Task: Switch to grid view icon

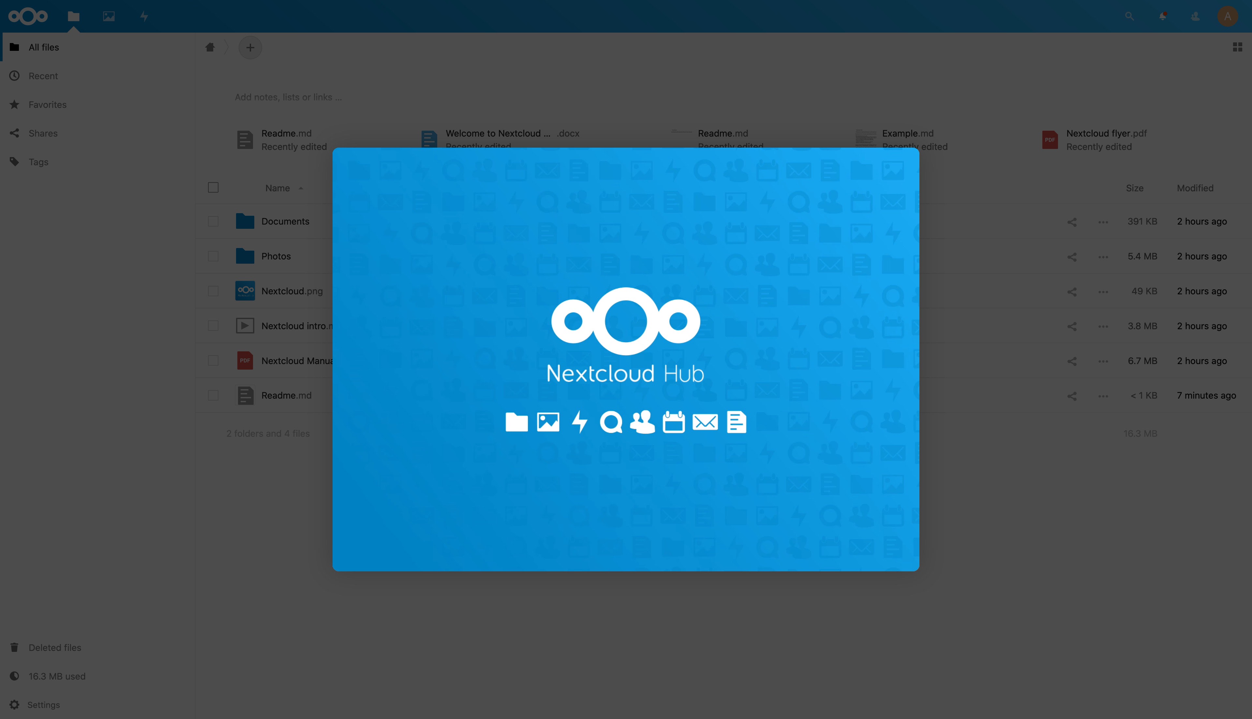Action: 1237,47
